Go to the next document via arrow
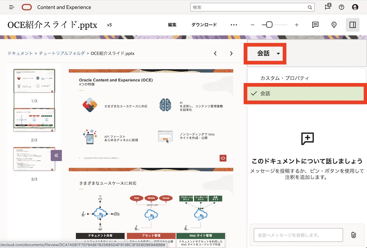 231,53
